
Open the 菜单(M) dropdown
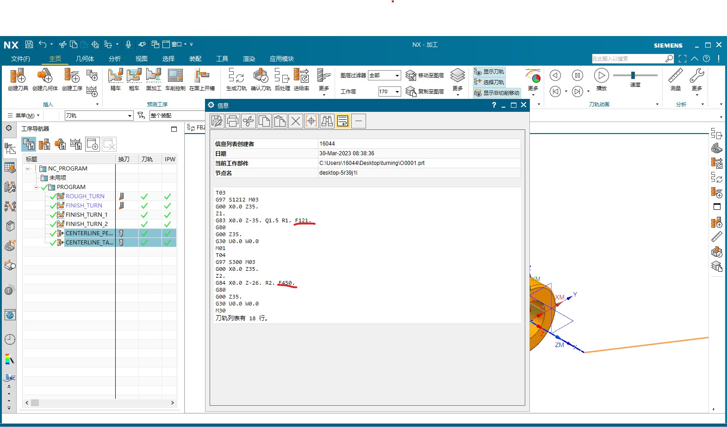coord(24,116)
